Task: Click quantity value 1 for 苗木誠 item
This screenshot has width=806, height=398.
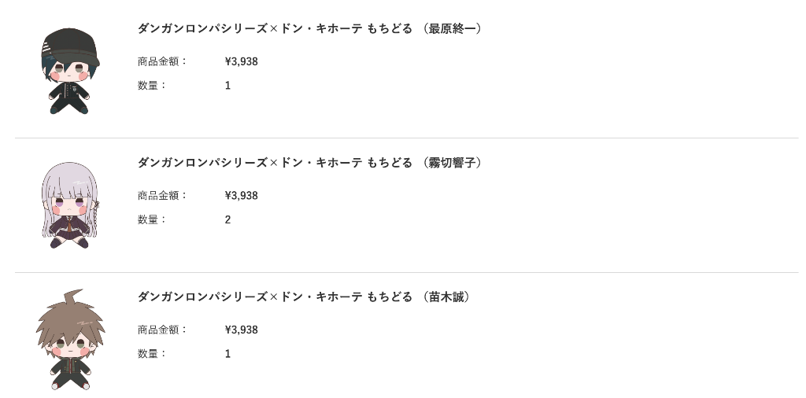Action: (227, 354)
